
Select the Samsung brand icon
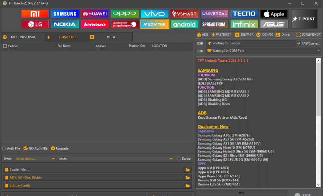point(65,14)
